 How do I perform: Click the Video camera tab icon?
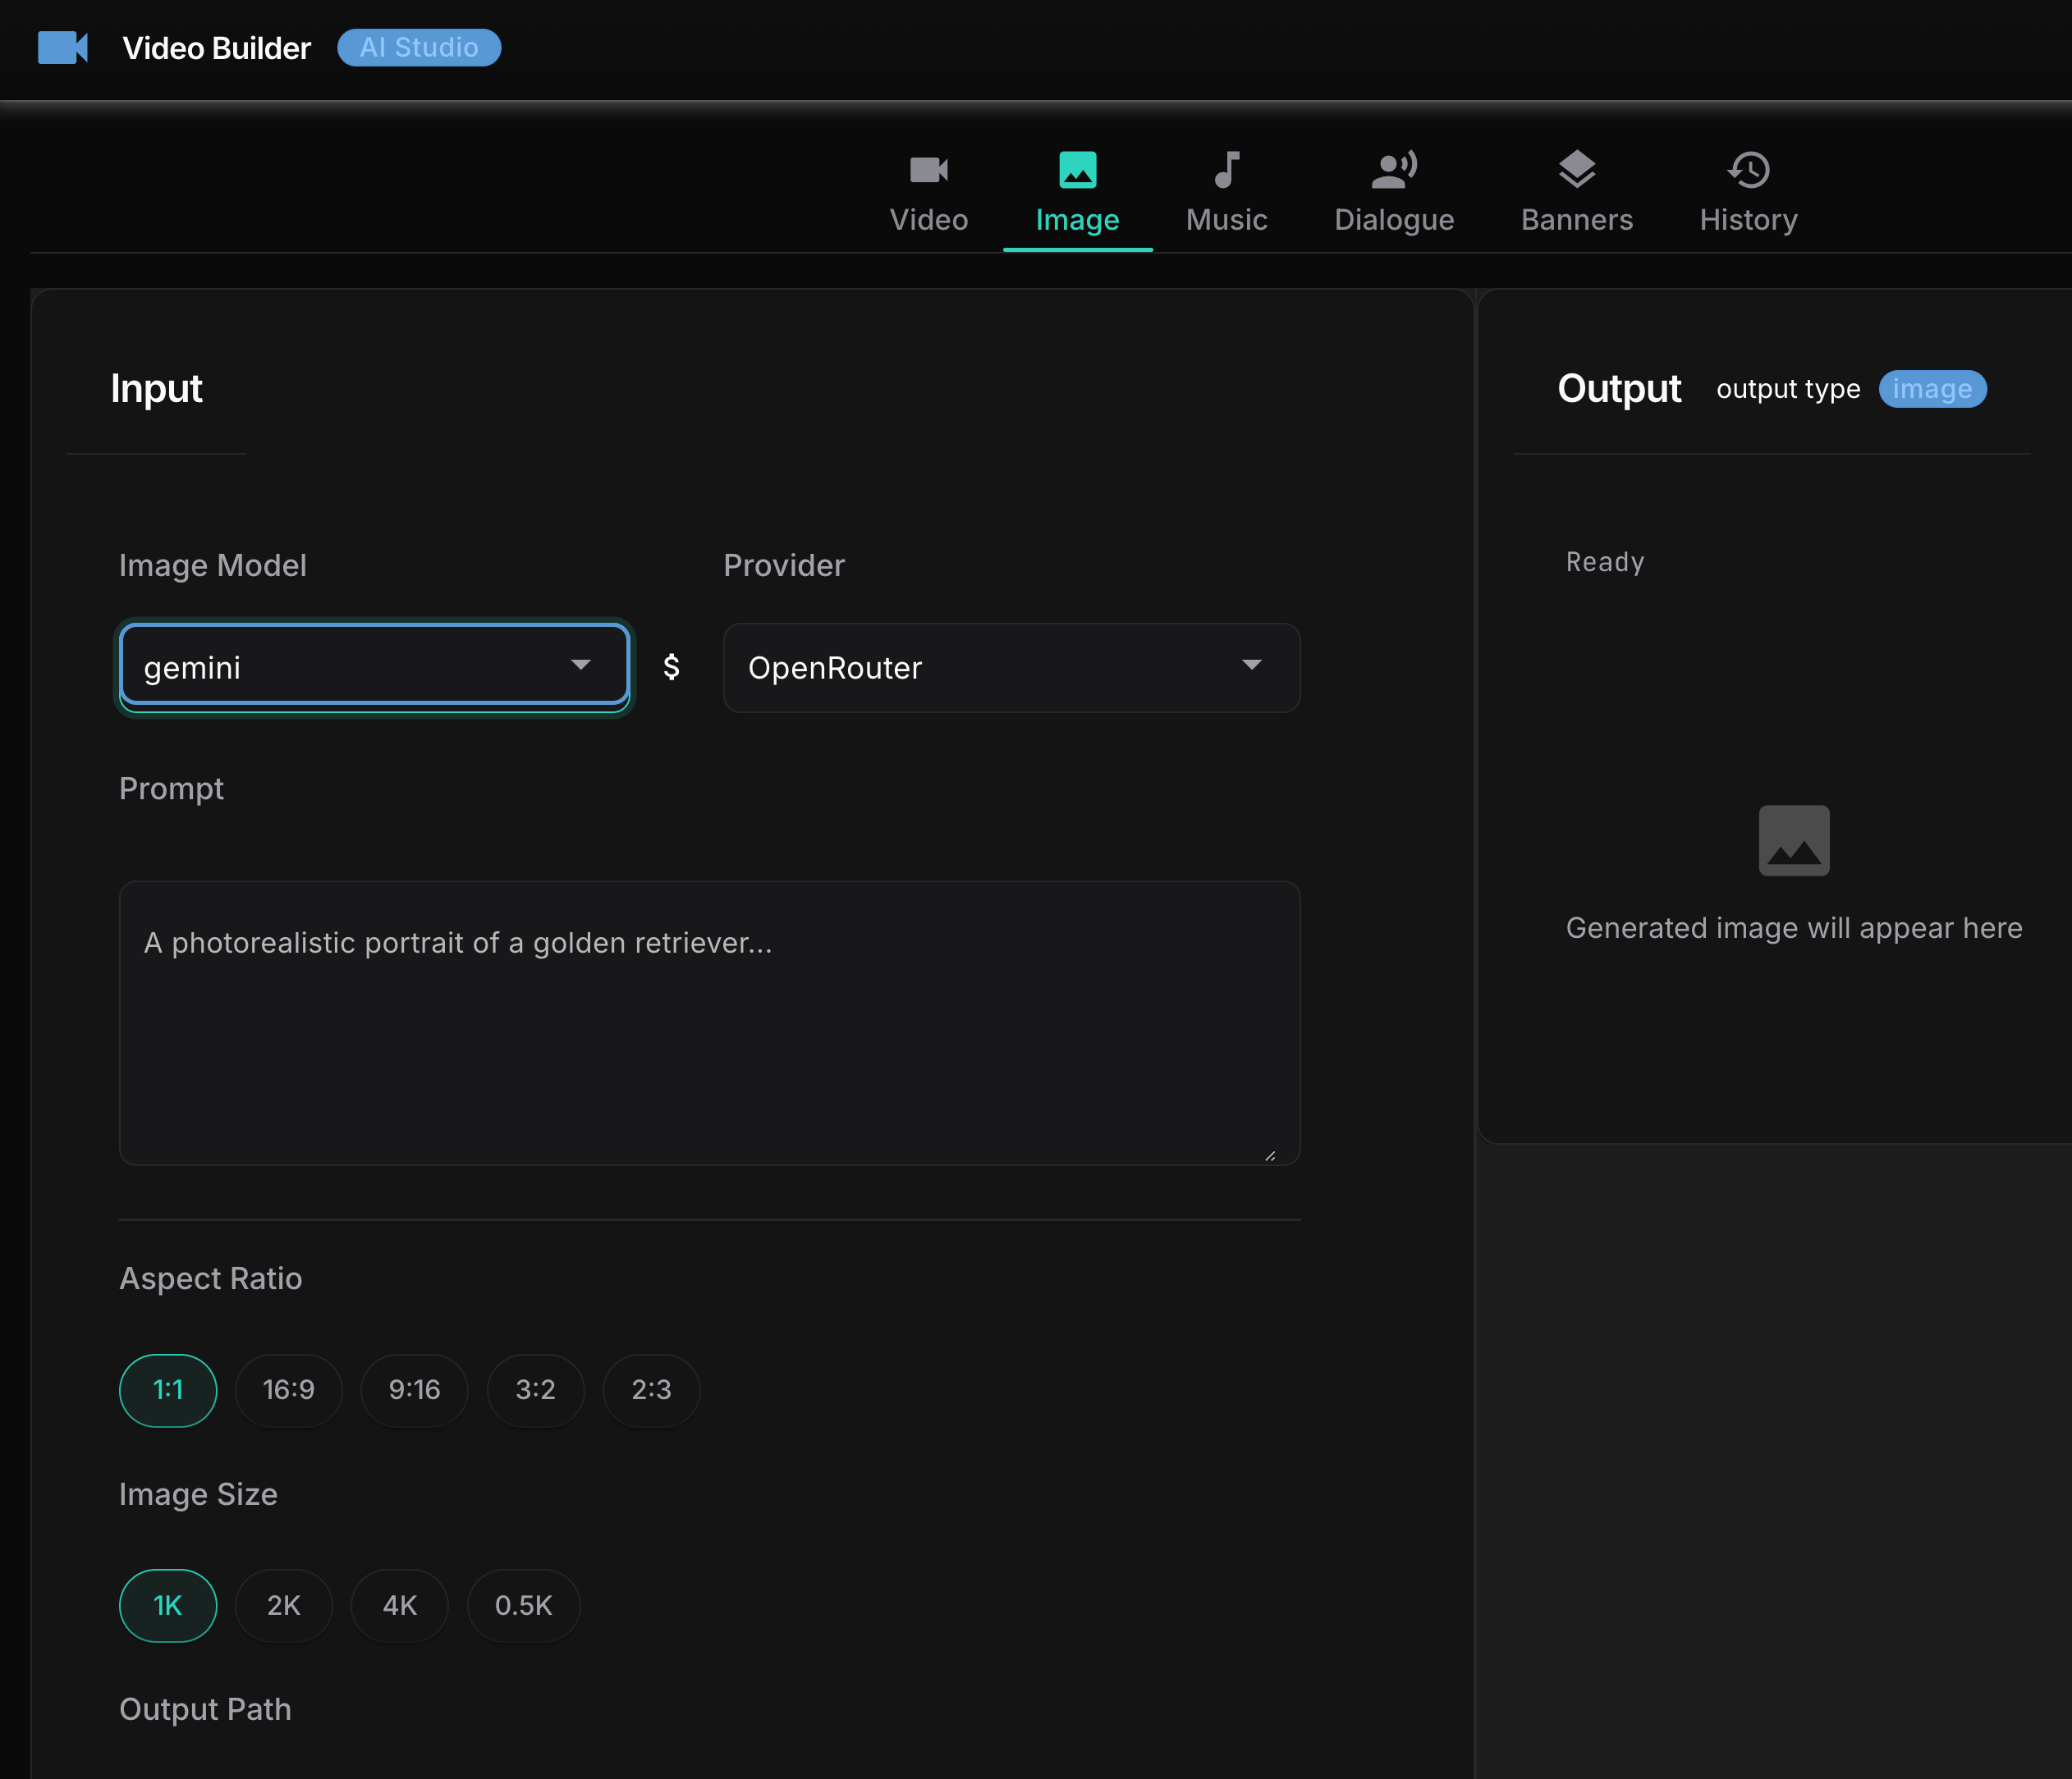[928, 170]
